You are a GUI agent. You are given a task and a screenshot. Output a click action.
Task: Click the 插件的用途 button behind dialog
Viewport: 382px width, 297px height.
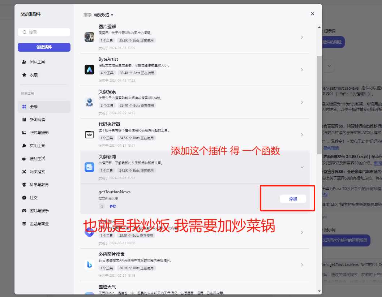pyautogui.click(x=333, y=42)
